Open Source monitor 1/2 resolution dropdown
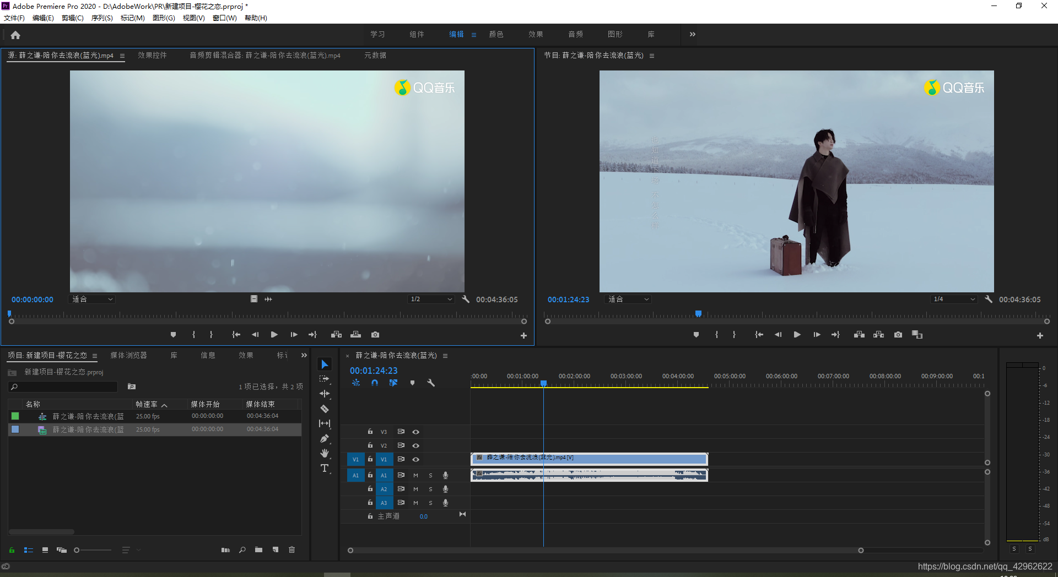Viewport: 1058px width, 577px height. (x=431, y=299)
